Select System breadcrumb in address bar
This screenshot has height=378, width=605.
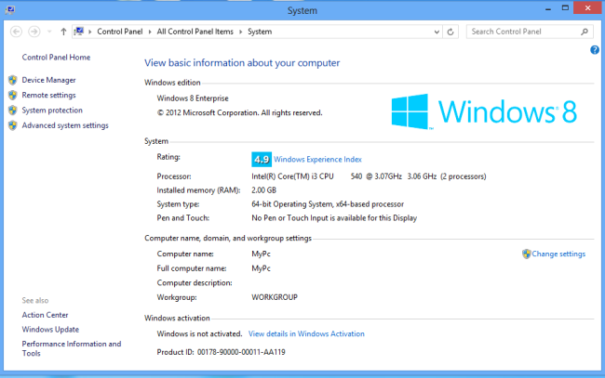coord(260,32)
